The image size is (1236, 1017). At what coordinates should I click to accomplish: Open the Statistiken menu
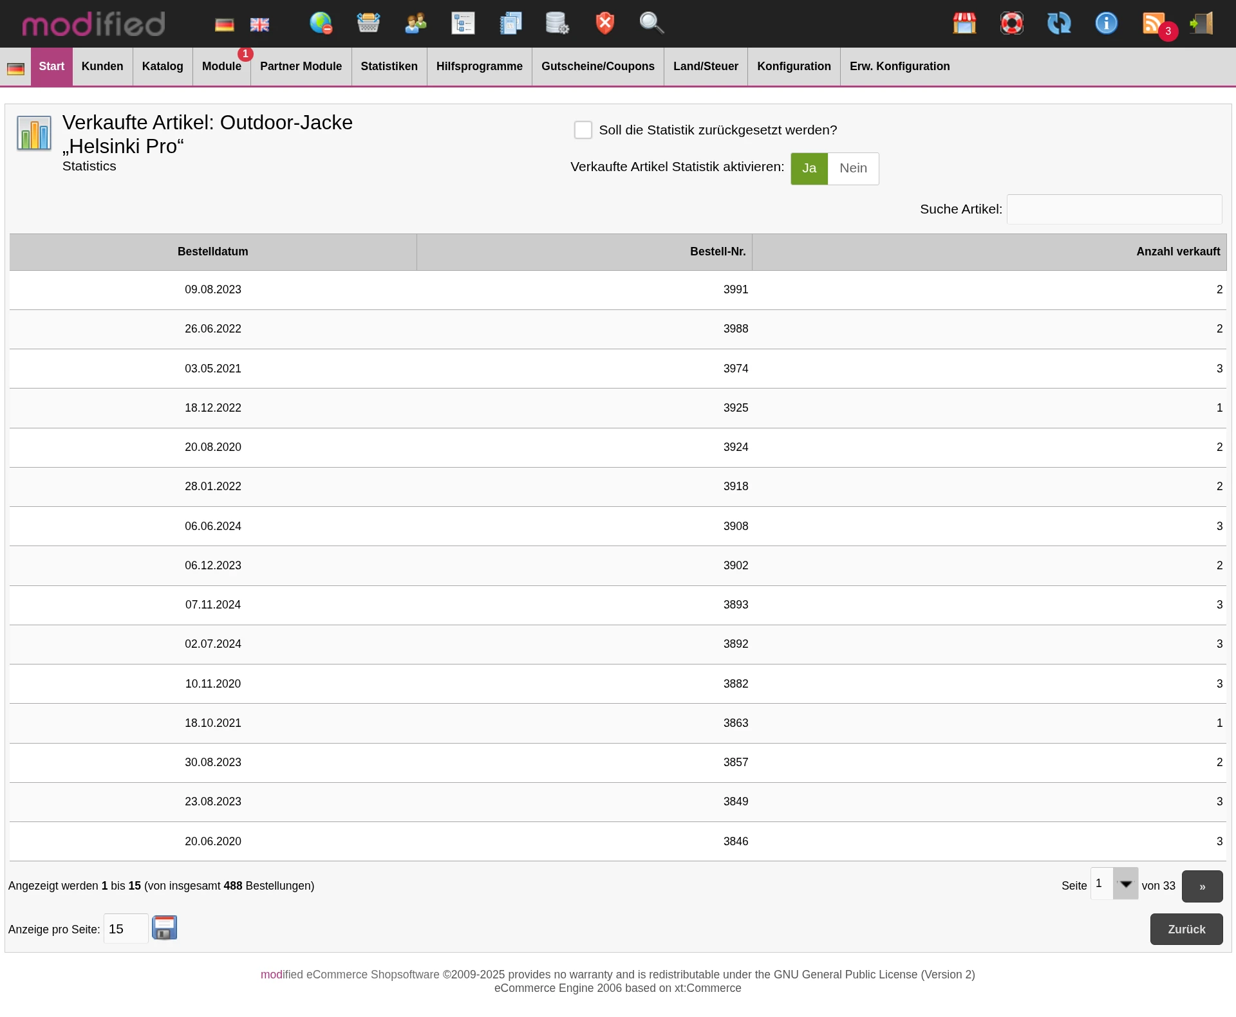[x=389, y=66]
